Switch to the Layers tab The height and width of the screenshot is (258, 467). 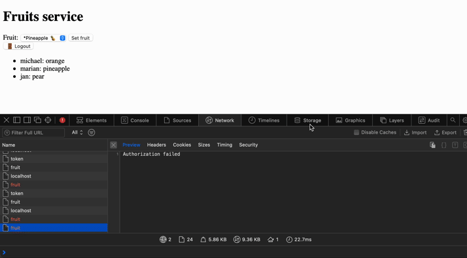pos(392,120)
